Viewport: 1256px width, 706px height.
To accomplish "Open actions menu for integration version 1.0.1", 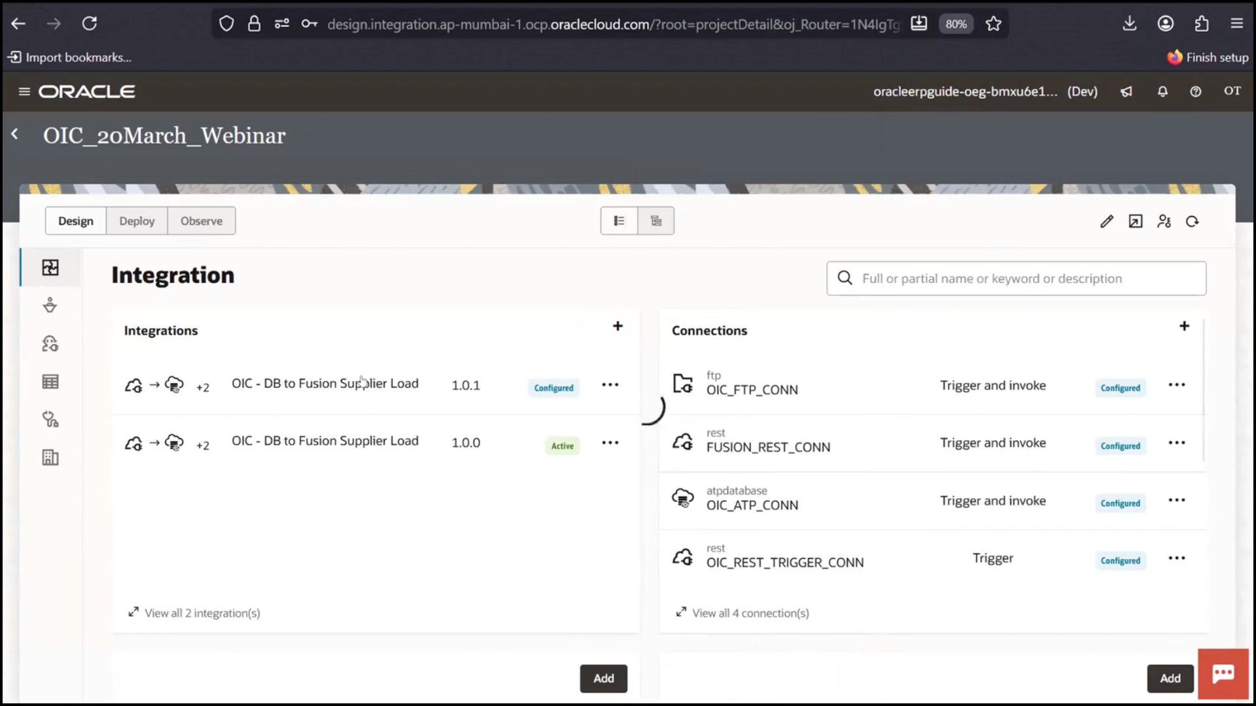I will (610, 385).
